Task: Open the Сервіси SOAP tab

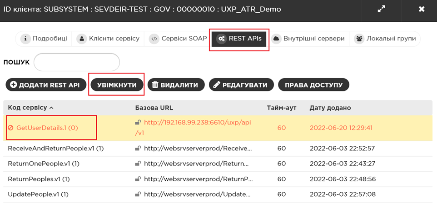Action: coord(178,39)
